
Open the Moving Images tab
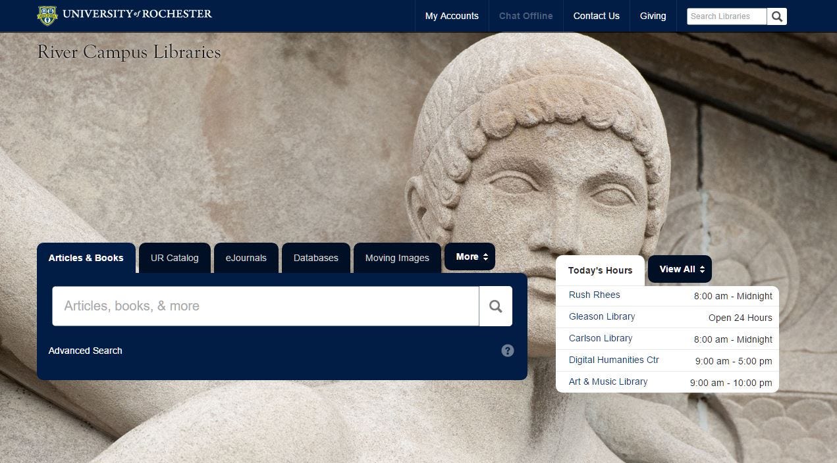point(397,258)
